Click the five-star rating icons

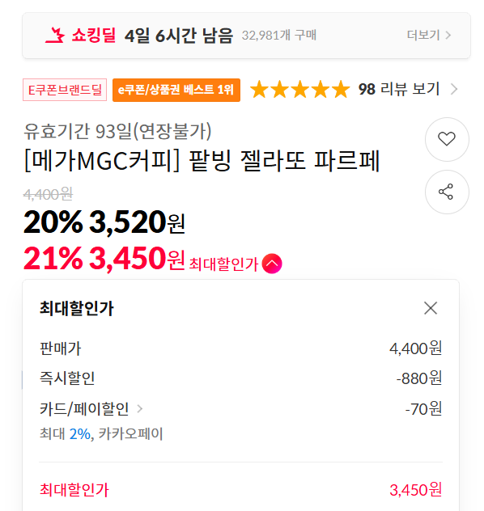point(299,89)
